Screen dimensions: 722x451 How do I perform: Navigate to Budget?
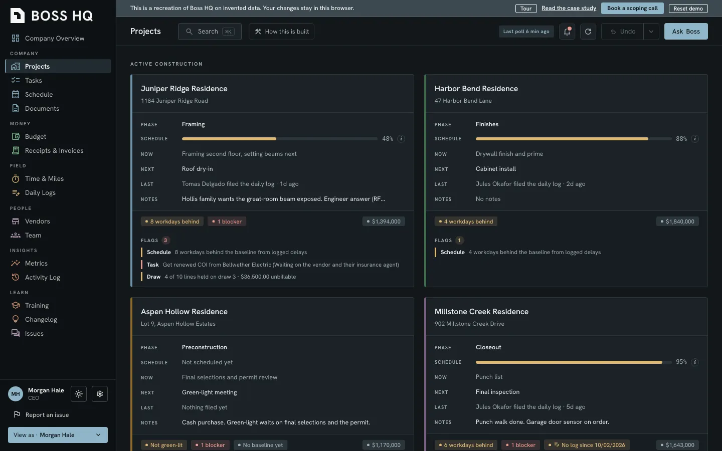click(x=58, y=136)
